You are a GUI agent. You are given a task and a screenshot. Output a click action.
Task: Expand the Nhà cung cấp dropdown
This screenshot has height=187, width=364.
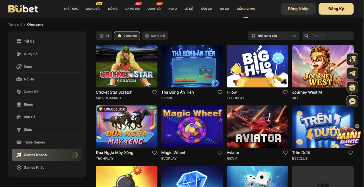(x=274, y=36)
